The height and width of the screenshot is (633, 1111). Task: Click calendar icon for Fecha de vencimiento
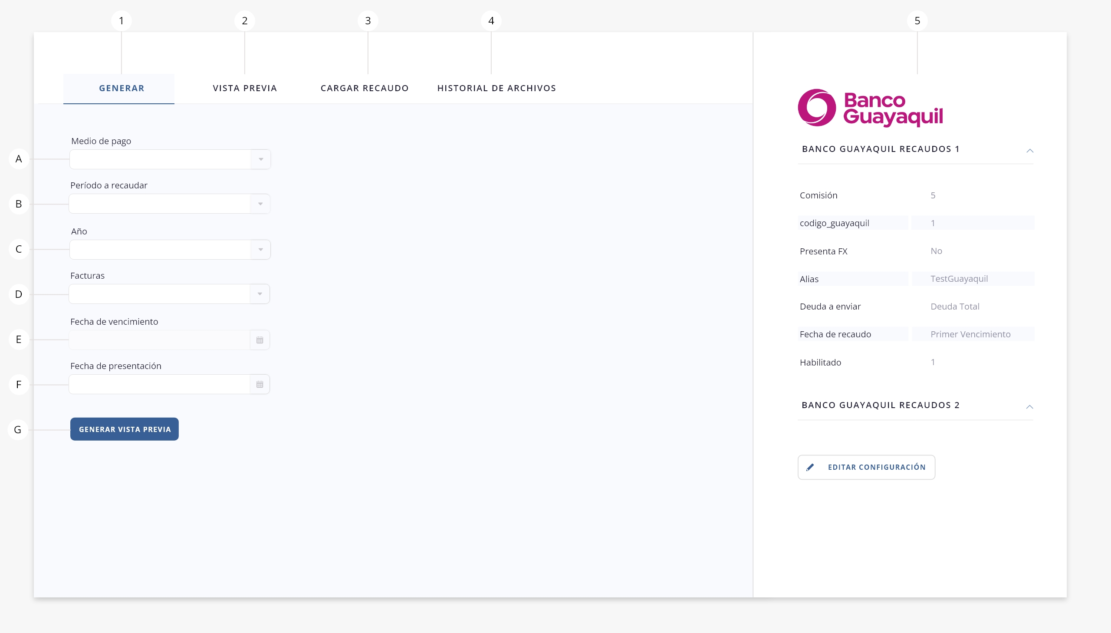pos(260,340)
